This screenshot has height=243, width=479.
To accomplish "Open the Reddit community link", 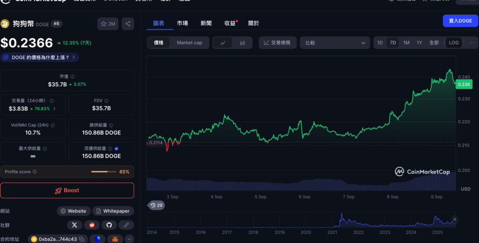I will click(92, 225).
